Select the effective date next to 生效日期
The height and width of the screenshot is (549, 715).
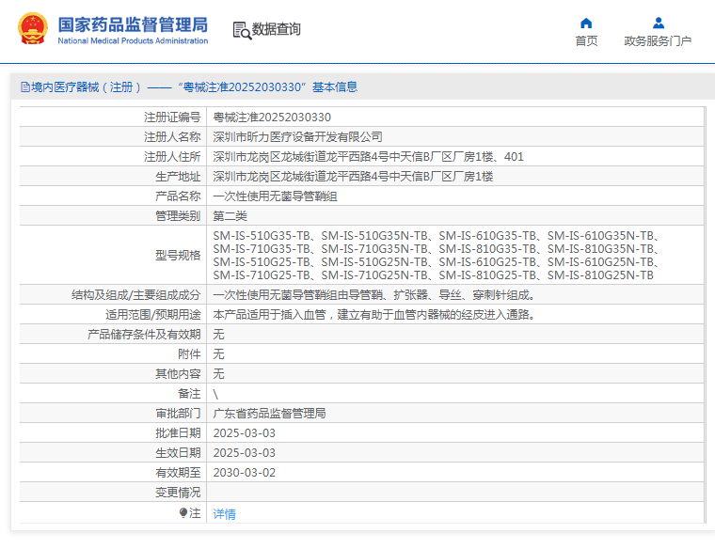tap(244, 453)
